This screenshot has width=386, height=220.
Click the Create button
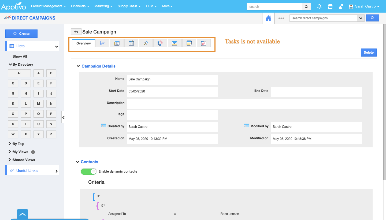pos(21,34)
